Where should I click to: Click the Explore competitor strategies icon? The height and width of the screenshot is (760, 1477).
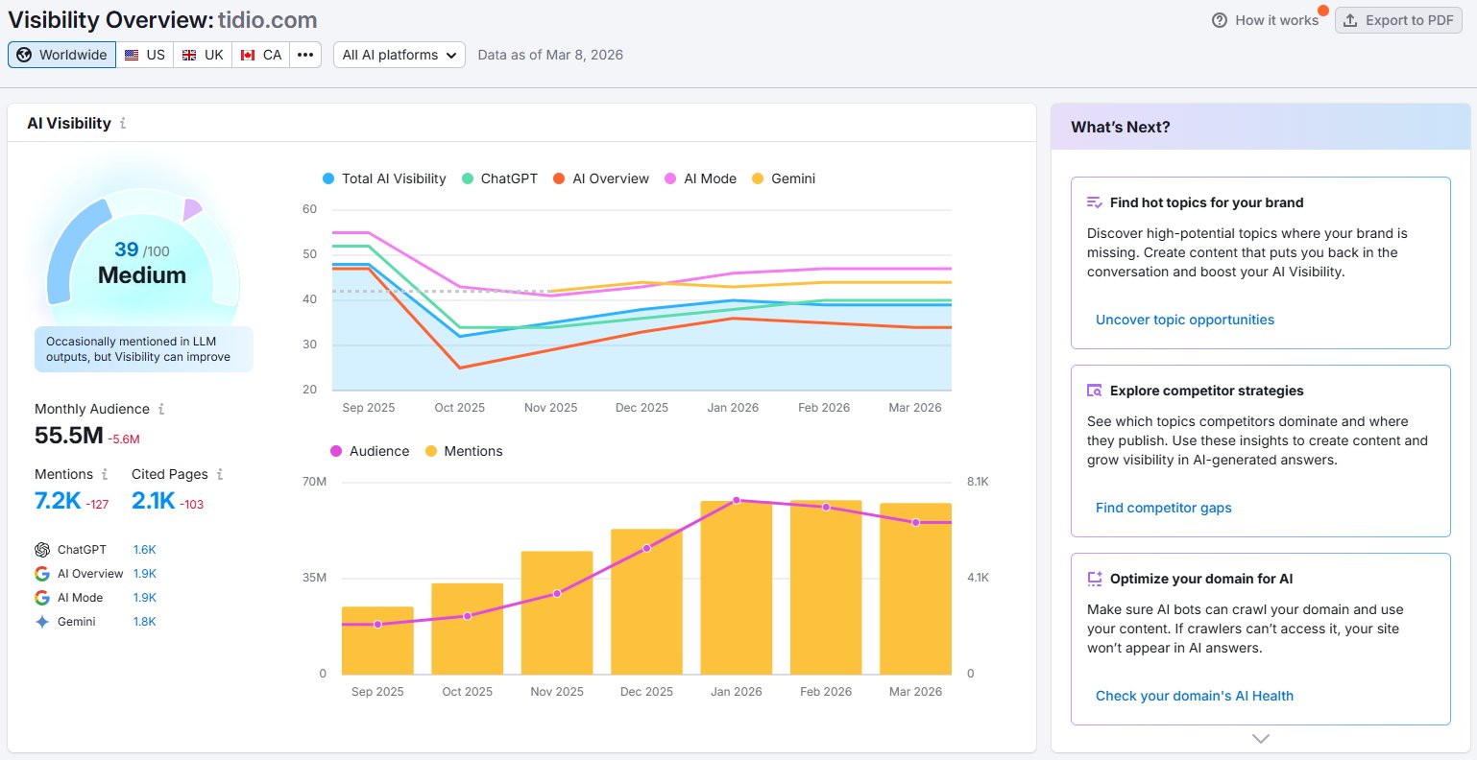(x=1094, y=391)
